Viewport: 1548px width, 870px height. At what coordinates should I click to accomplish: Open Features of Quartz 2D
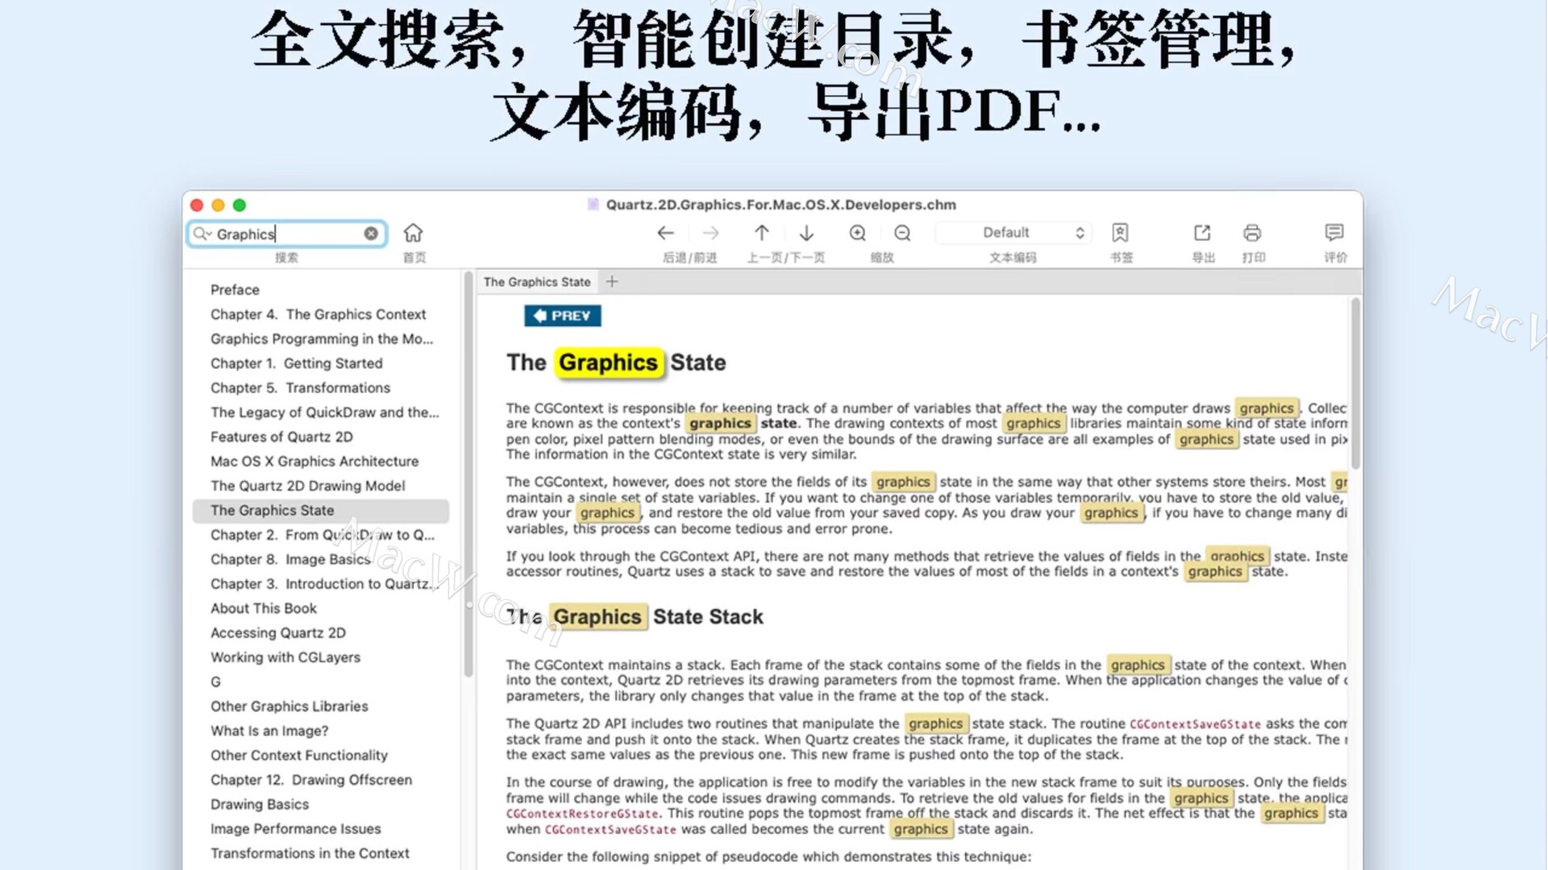click(x=281, y=437)
